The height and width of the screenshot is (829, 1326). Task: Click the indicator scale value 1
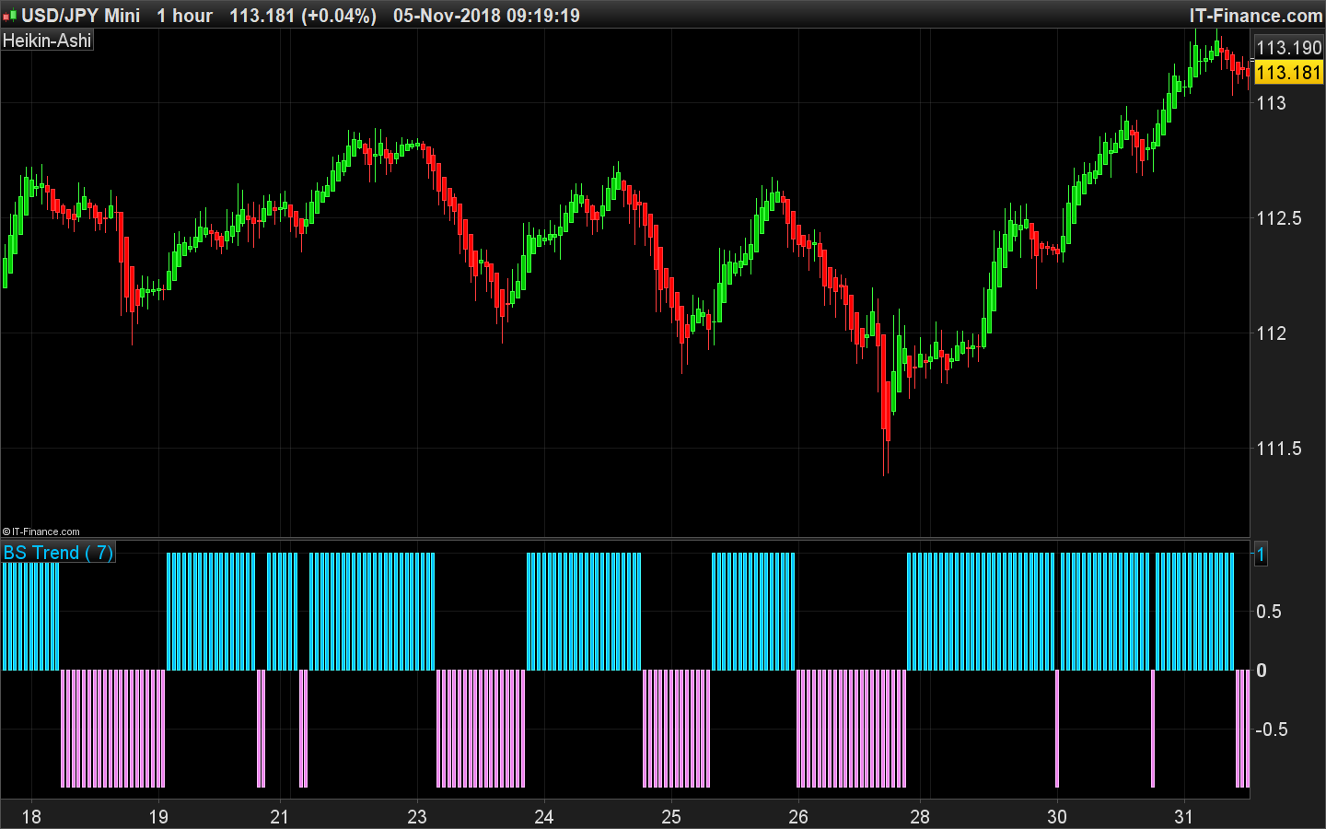(x=1261, y=555)
